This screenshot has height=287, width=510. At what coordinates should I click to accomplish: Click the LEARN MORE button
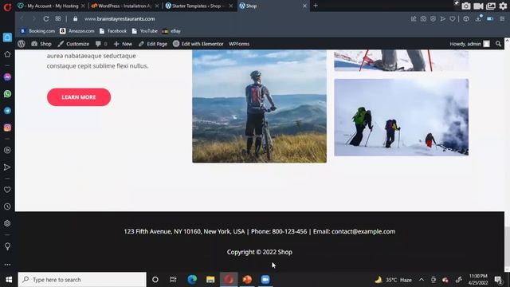(x=79, y=97)
